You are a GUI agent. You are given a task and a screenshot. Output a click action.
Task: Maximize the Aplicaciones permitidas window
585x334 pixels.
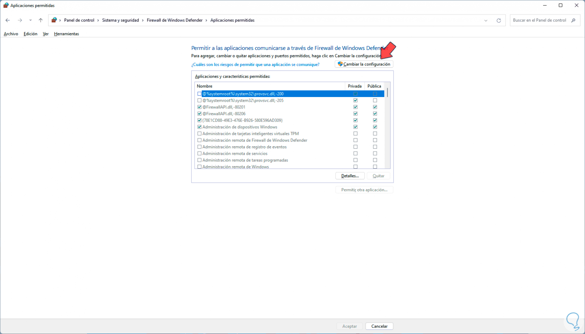tap(561, 5)
